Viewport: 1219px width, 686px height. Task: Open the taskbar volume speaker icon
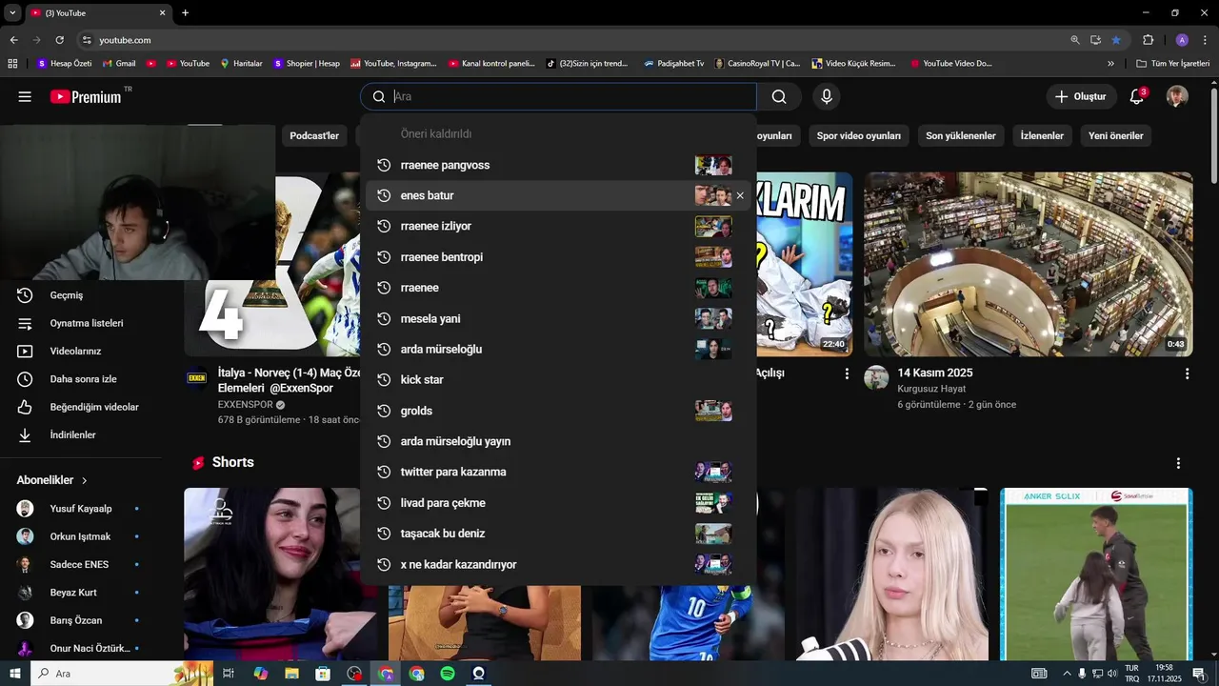tap(1111, 674)
